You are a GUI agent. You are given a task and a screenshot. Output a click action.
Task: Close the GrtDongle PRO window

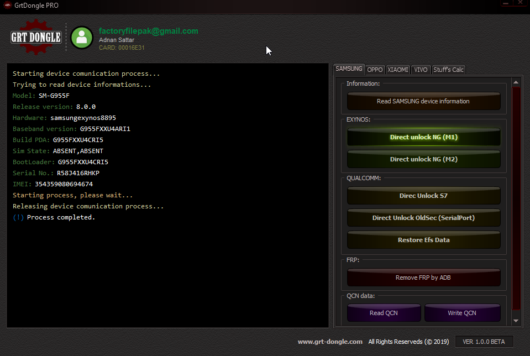click(x=521, y=3)
